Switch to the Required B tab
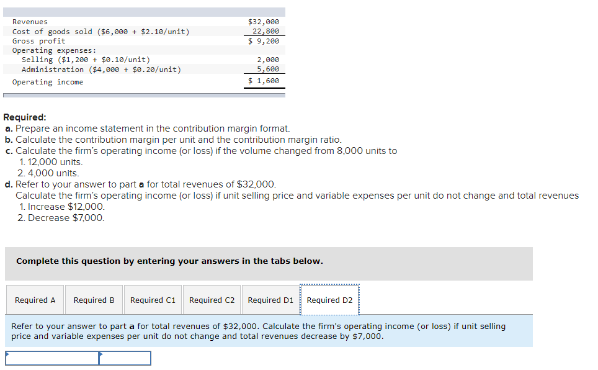Screen dimensions: 598x370 tap(94, 300)
